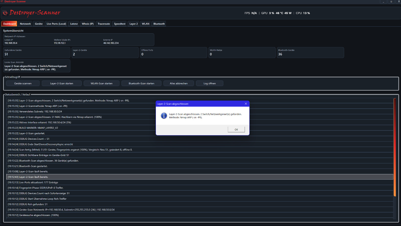Viewport: 401px width, 226px height.
Task: Click the Layer-2-Geräte count card
Action: (105, 52)
